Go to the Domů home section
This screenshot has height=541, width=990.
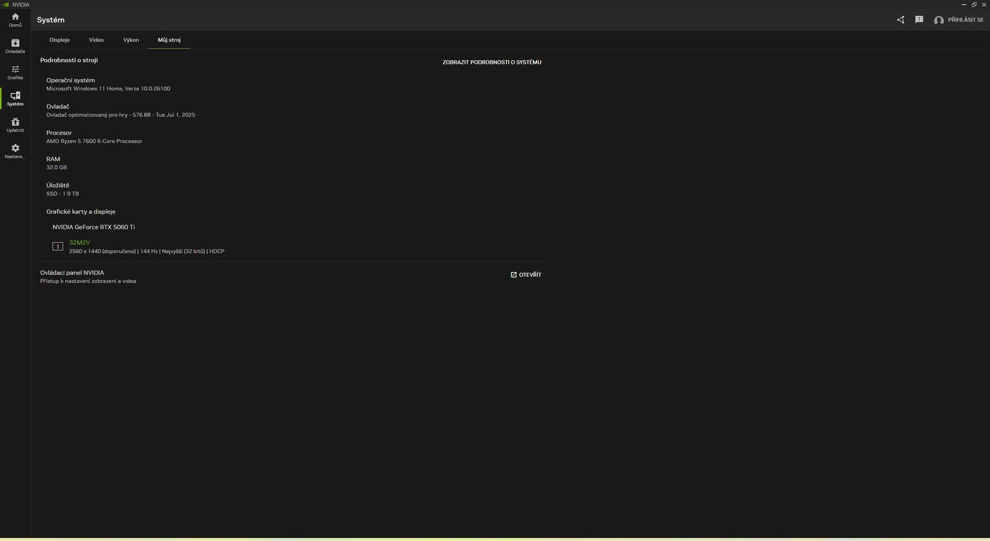15,20
